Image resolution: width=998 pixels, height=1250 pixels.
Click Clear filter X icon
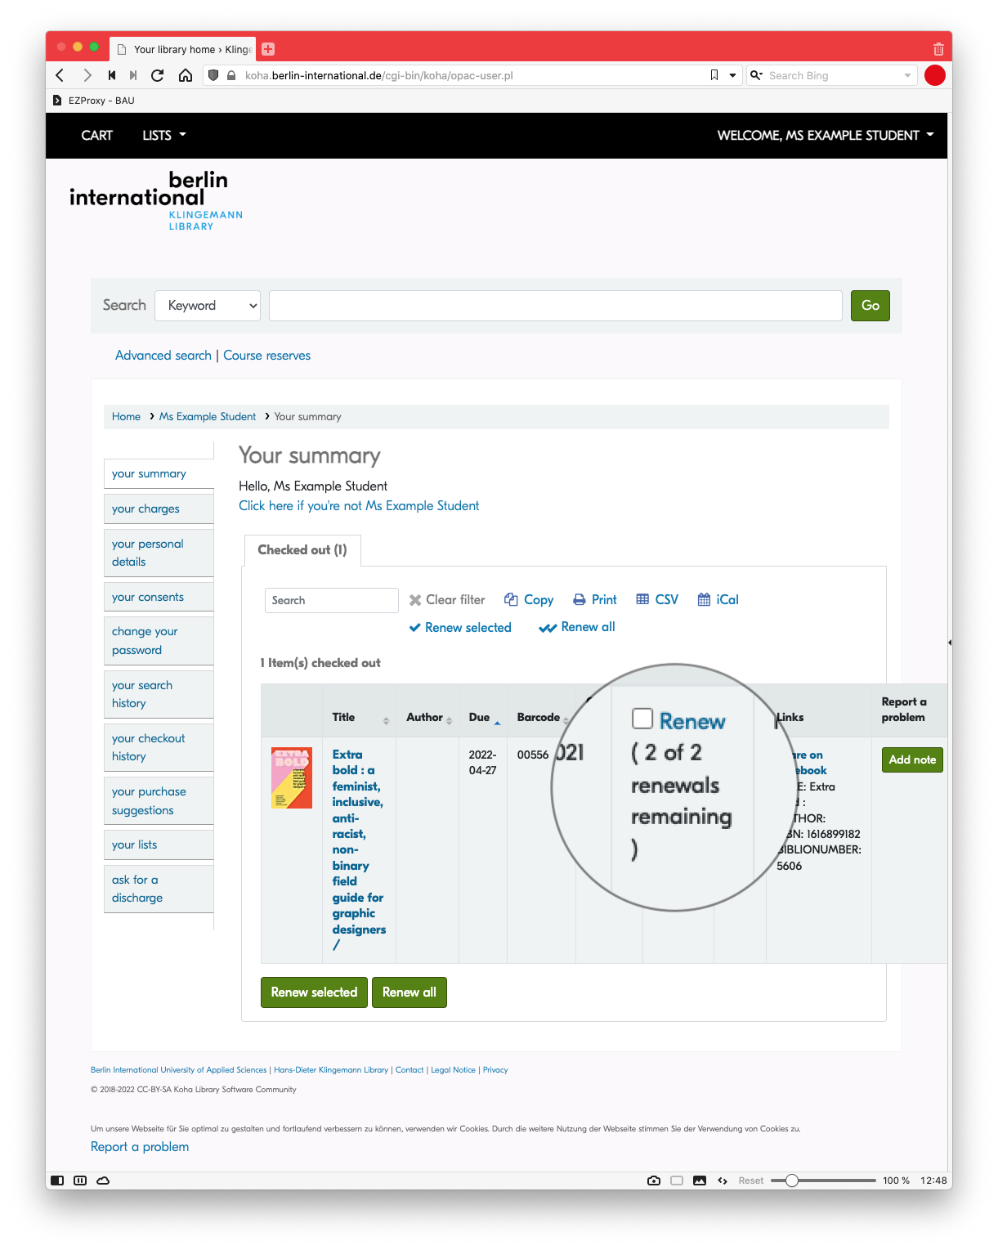coord(447,599)
